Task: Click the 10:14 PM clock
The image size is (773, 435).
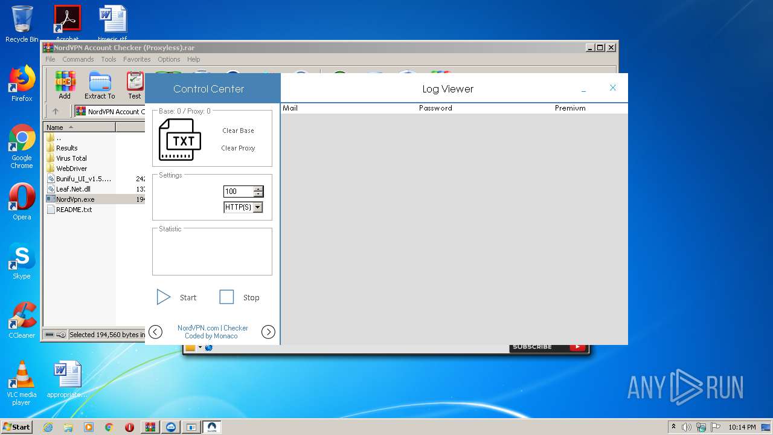Action: [742, 427]
